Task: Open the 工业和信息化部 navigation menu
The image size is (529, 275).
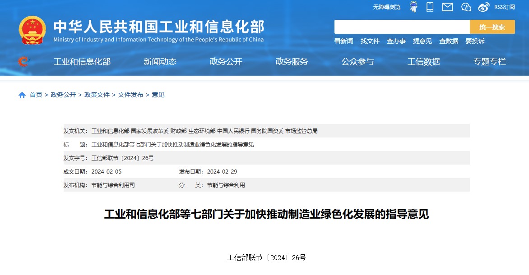Action: point(82,62)
